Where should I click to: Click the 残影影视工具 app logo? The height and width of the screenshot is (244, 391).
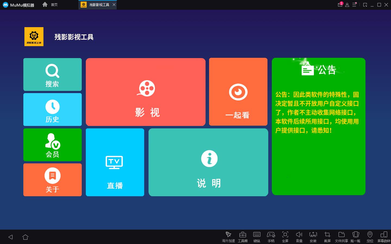pos(34,37)
